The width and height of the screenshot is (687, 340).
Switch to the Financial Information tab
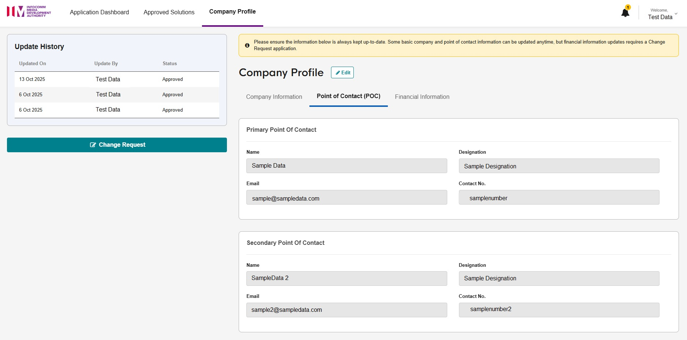coord(422,97)
